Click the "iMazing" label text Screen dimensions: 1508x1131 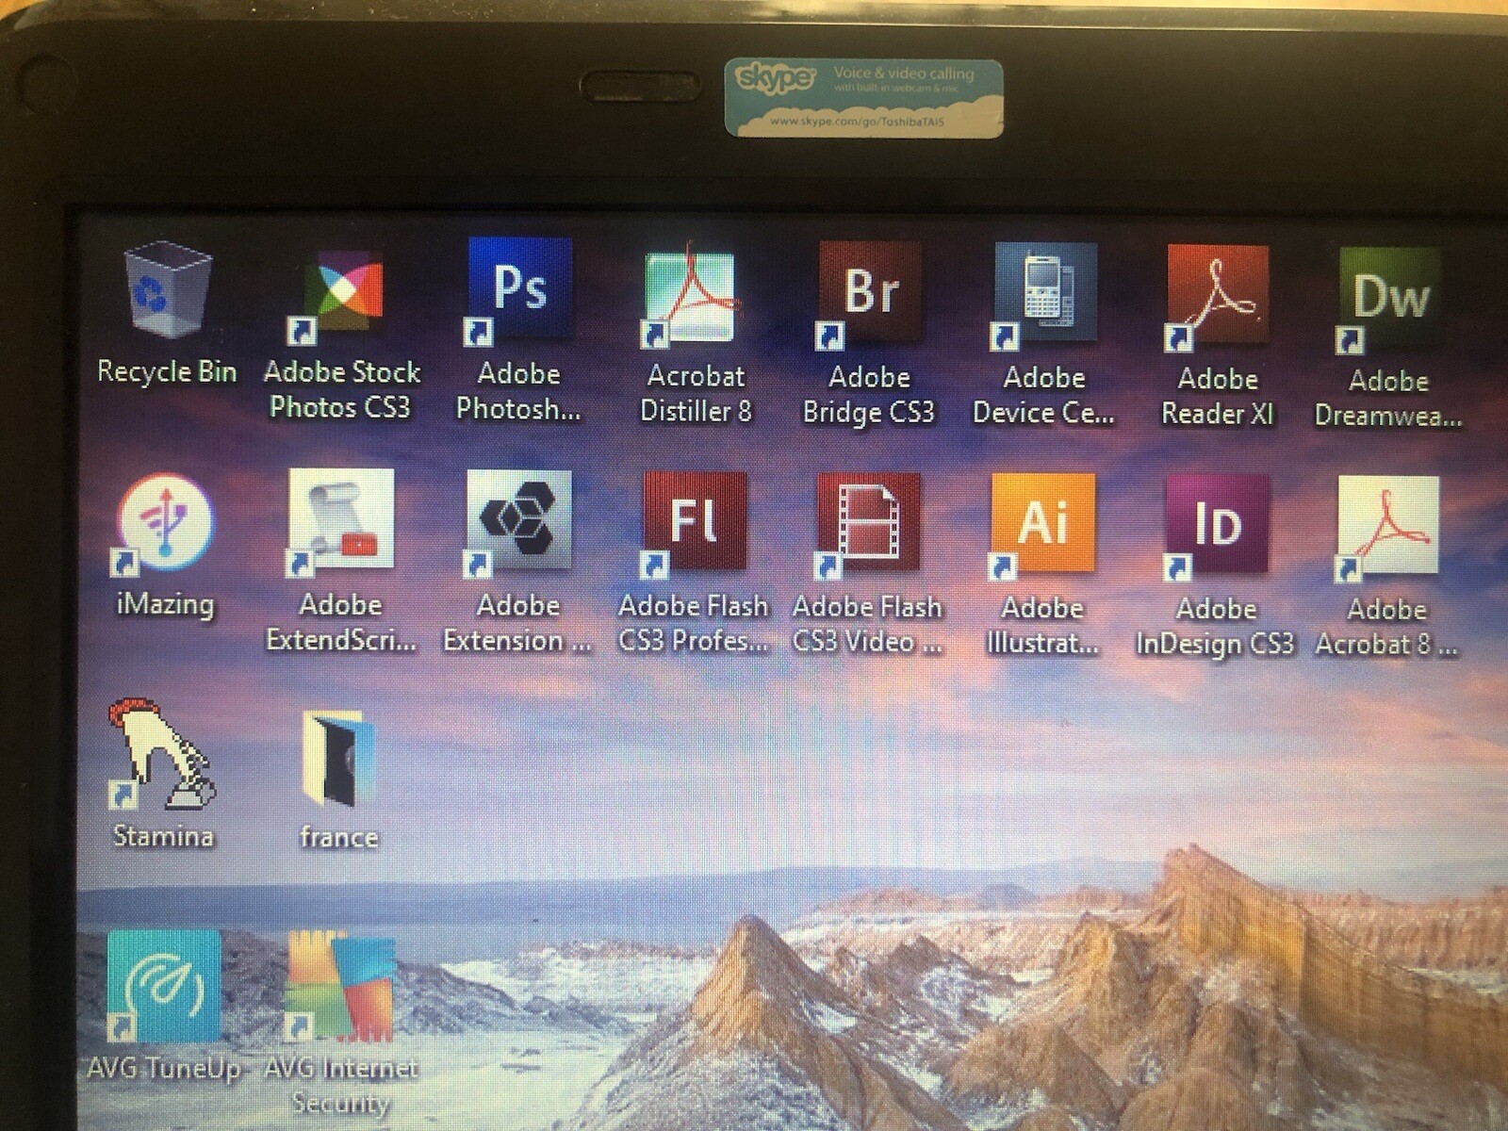165,604
